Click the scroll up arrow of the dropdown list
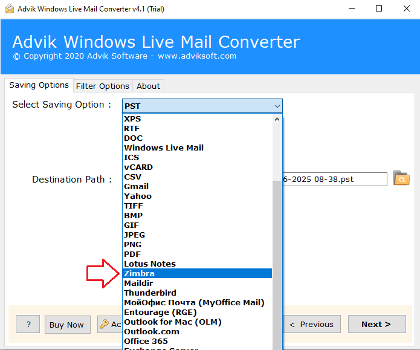This screenshot has width=420, height=350. (277, 119)
